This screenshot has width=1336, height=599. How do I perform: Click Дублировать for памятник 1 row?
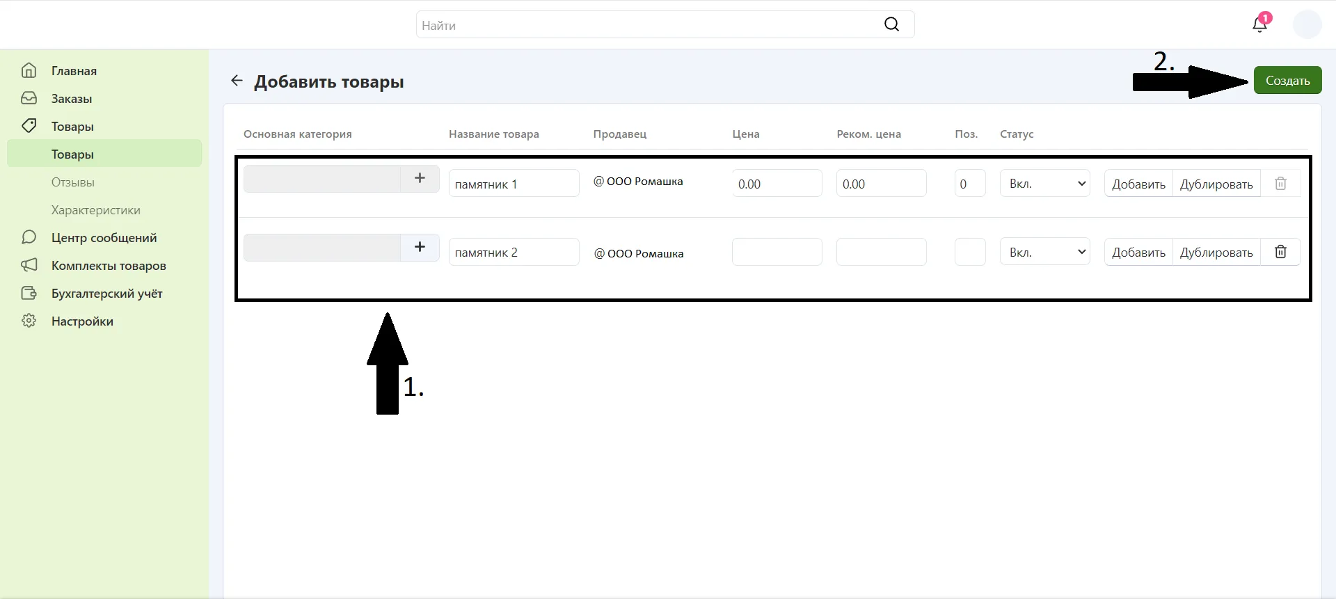tap(1216, 184)
